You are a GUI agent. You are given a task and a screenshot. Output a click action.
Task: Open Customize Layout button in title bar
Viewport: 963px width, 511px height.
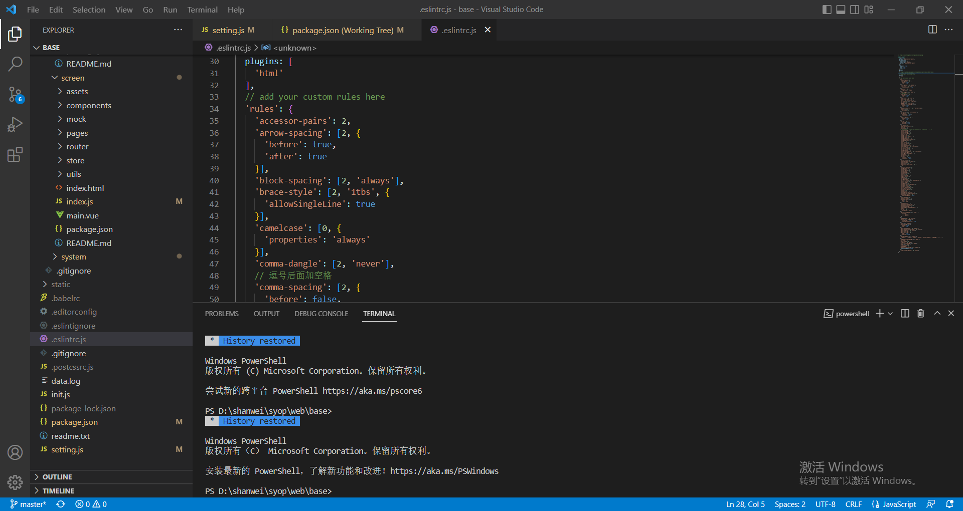[x=869, y=10]
